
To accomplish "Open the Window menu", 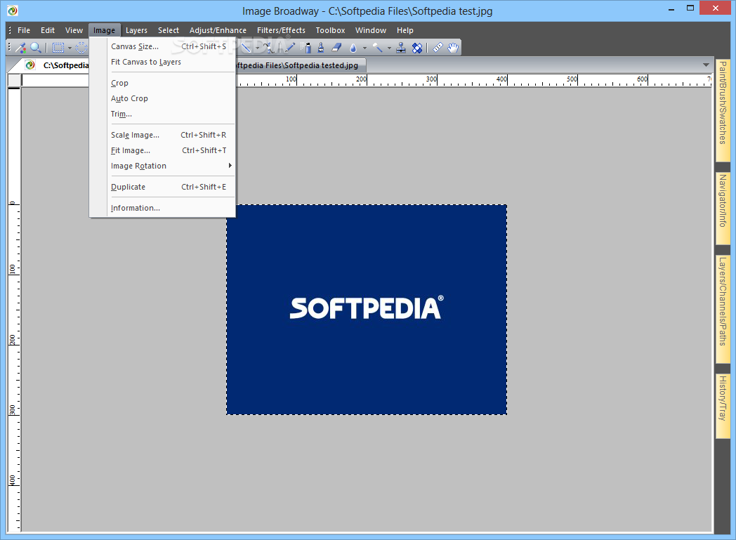I will pyautogui.click(x=371, y=30).
